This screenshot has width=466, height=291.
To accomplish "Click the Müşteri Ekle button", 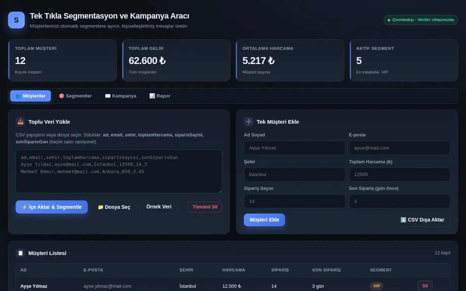I will [264, 220].
